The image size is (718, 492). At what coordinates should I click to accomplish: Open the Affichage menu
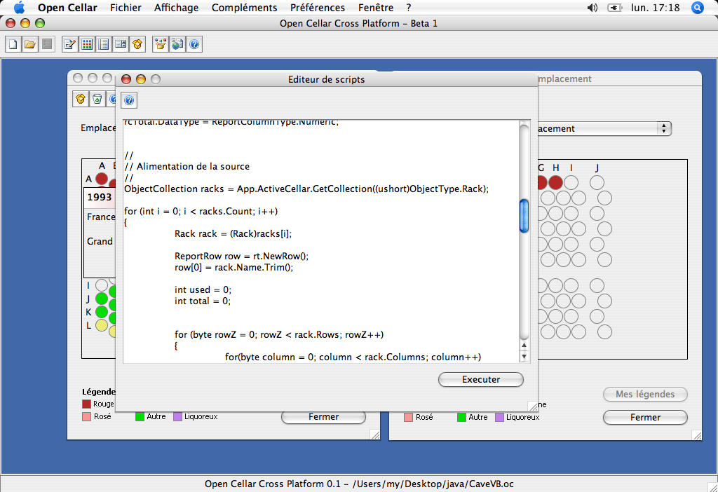coord(176,8)
